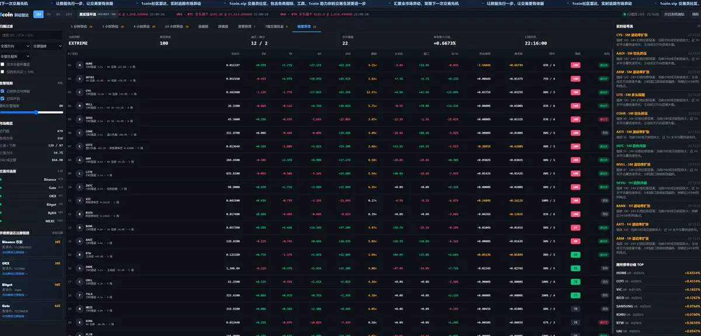Click the green strength badge in BTW row

tap(575, 254)
